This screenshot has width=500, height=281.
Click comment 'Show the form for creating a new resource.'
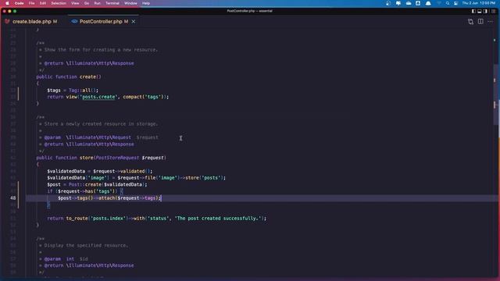[x=101, y=50]
